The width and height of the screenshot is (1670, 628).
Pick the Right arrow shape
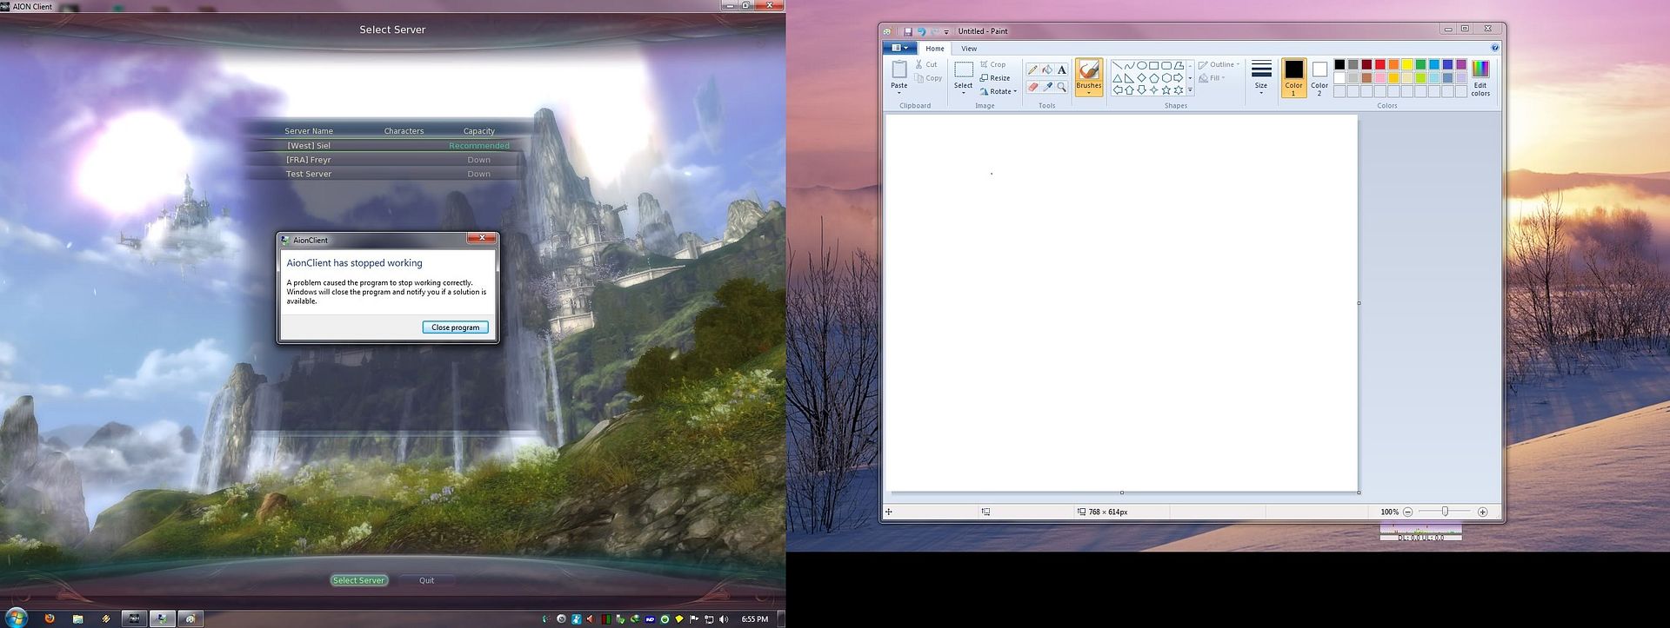tap(1178, 78)
